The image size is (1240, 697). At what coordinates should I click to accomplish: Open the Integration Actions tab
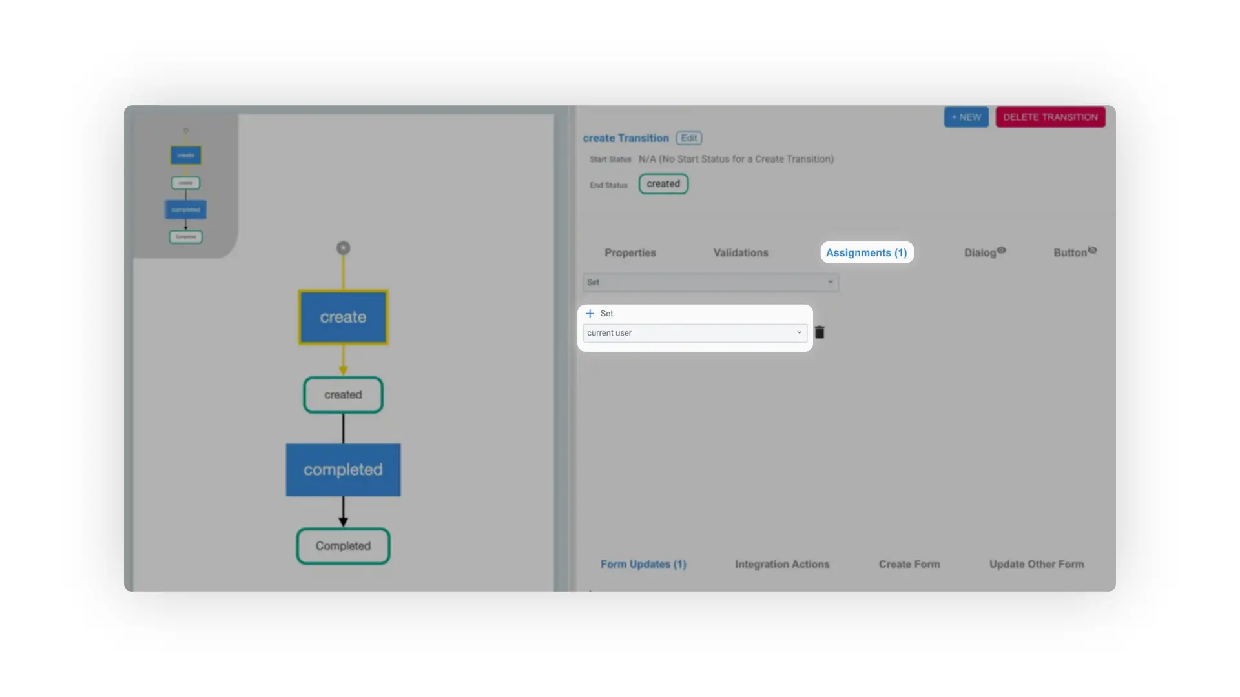781,564
